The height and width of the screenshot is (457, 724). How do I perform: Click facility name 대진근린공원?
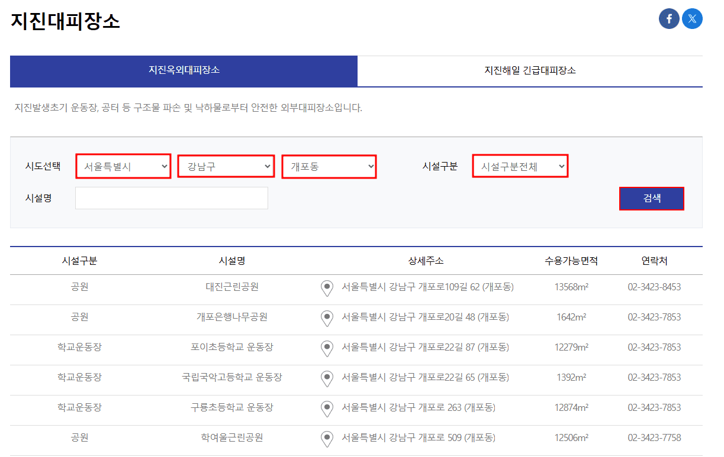click(x=232, y=287)
